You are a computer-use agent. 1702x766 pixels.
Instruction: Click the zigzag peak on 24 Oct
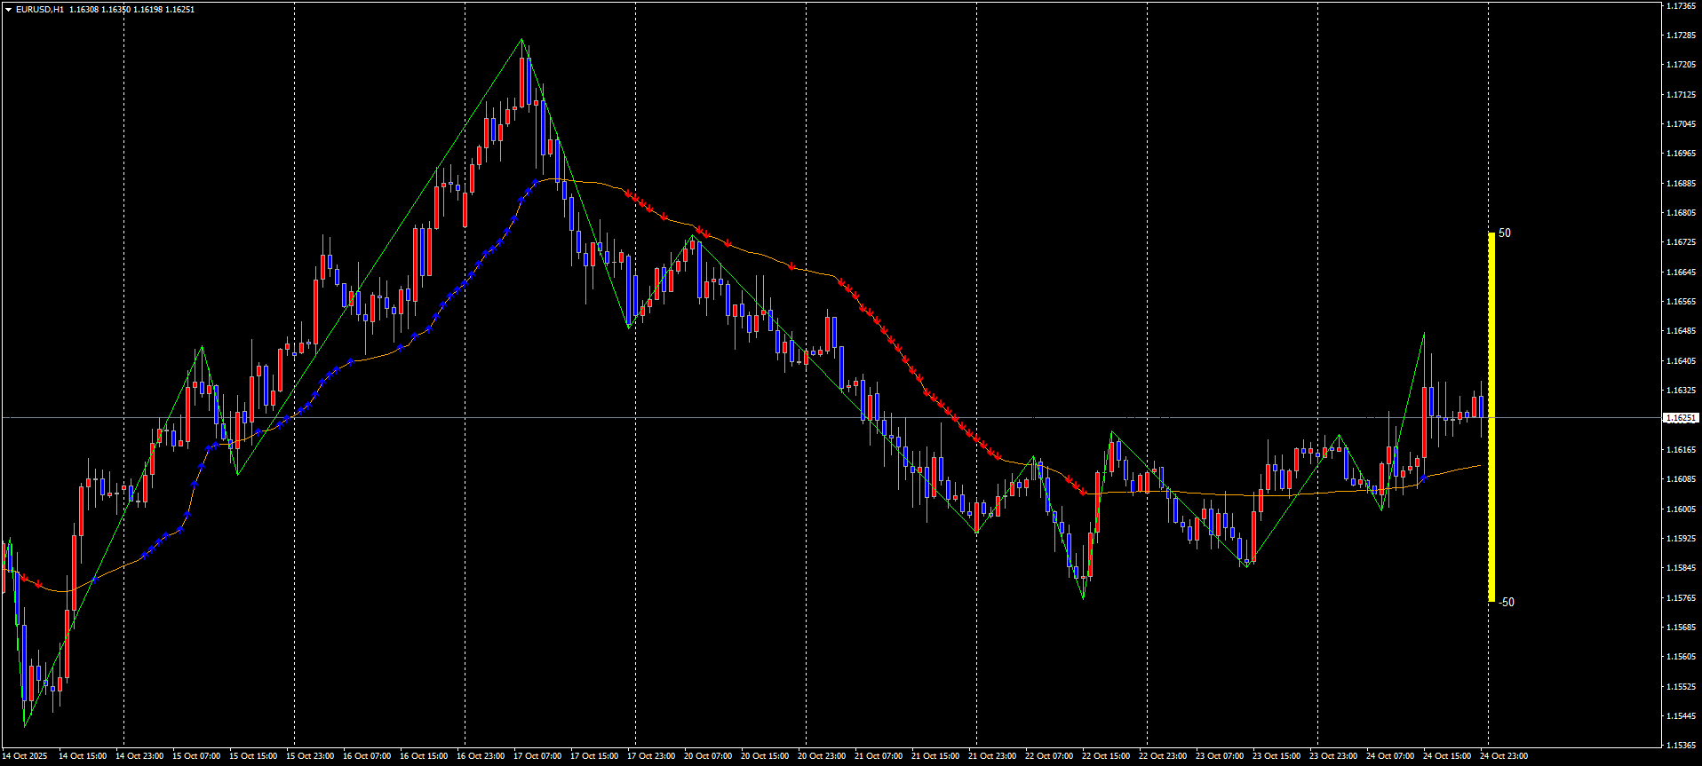coord(1424,334)
